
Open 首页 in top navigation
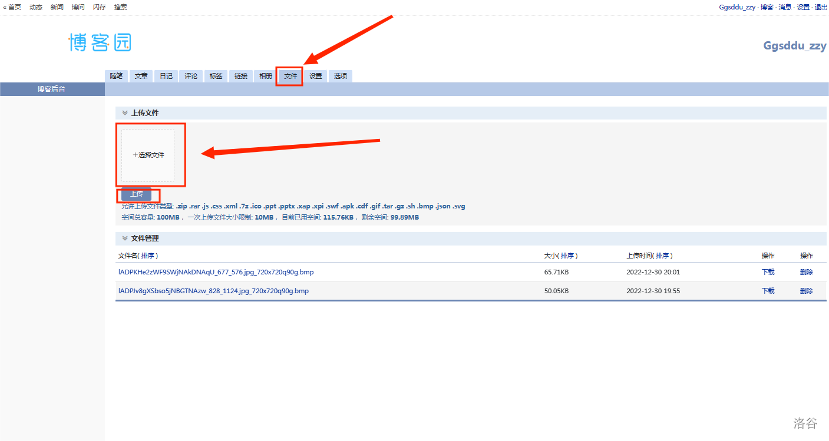14,7
